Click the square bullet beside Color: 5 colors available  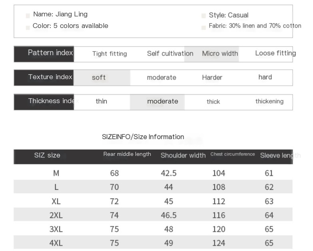click(28, 28)
